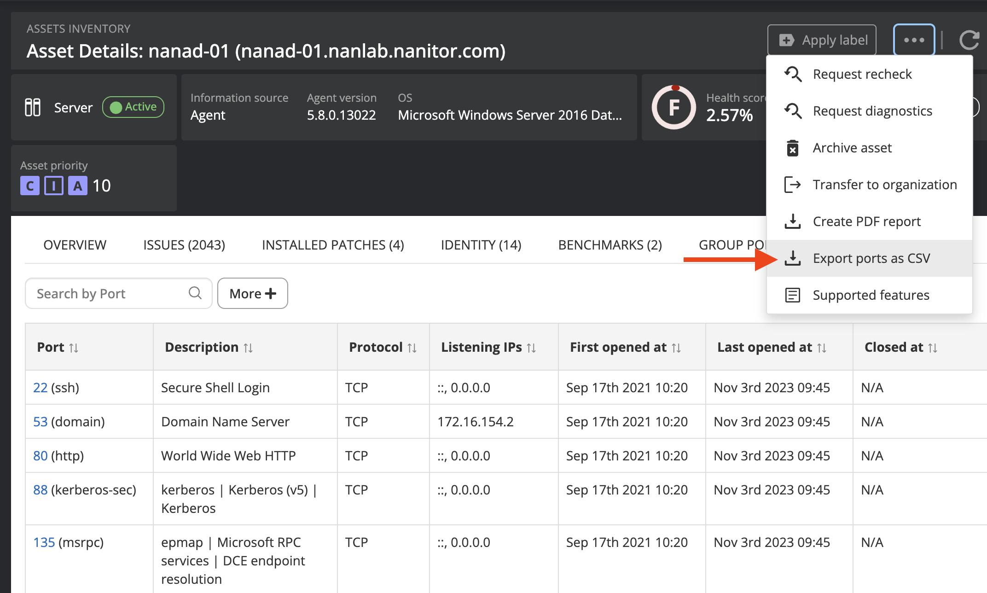Choose Create PDF report from menu
The width and height of the screenshot is (987, 593).
[x=866, y=221]
